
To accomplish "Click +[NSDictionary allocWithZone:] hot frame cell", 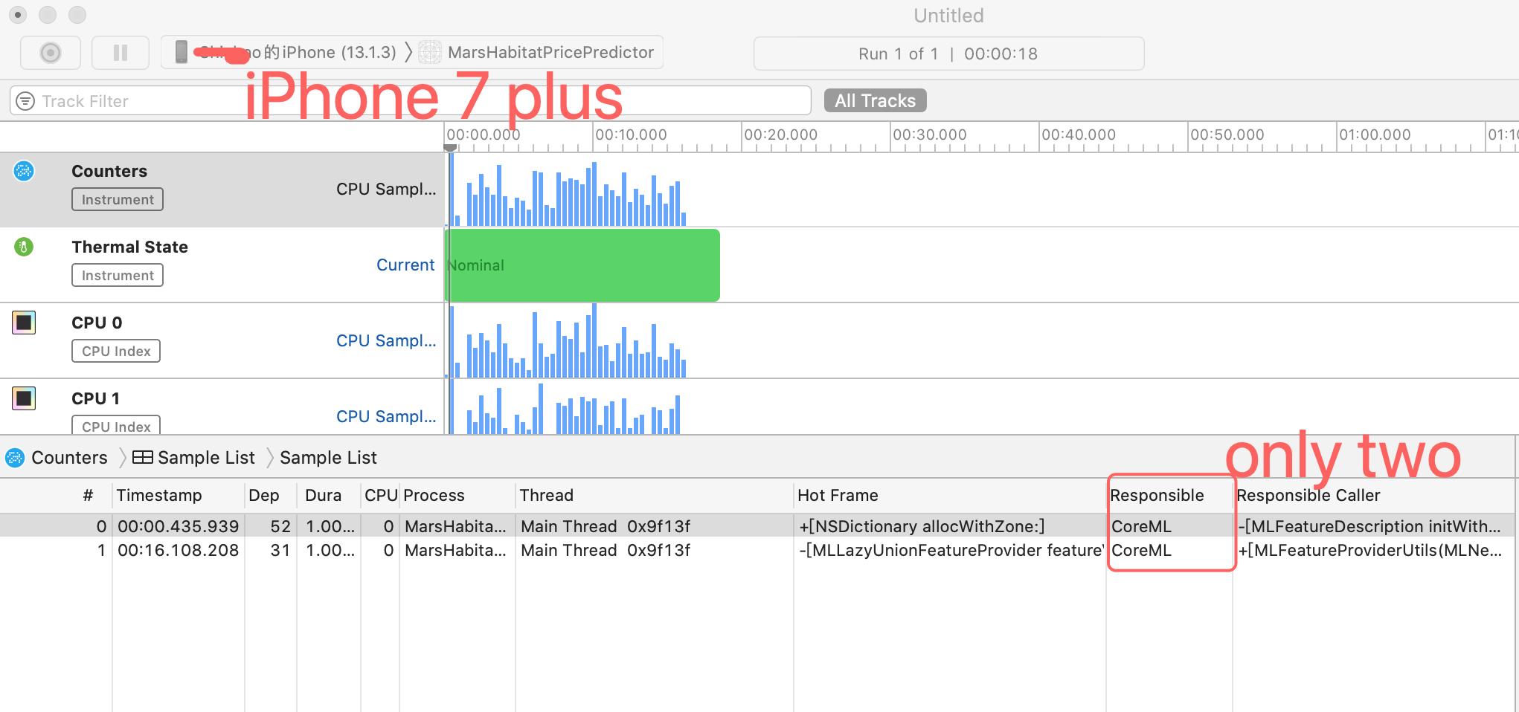I will coord(922,526).
